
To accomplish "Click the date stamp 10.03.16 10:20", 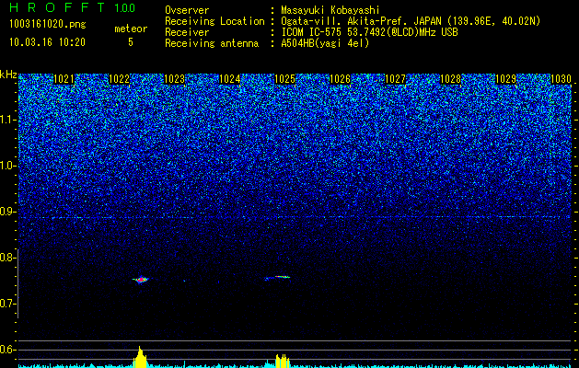I will point(47,42).
